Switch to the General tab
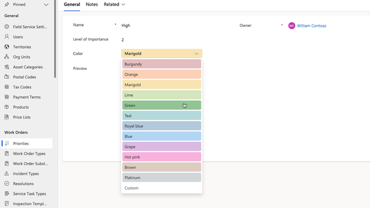370x208 pixels. [72, 4]
